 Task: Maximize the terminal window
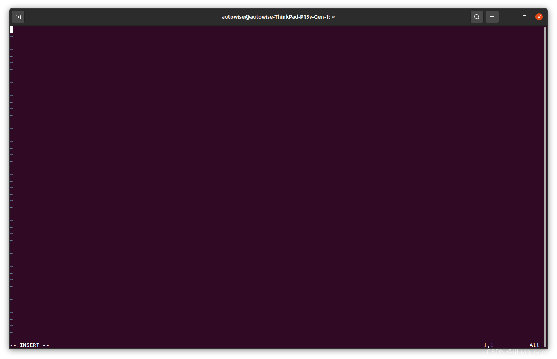point(524,17)
